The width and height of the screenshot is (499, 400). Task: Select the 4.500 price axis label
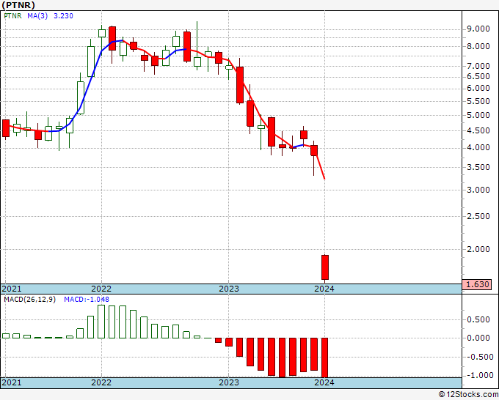pos(478,130)
